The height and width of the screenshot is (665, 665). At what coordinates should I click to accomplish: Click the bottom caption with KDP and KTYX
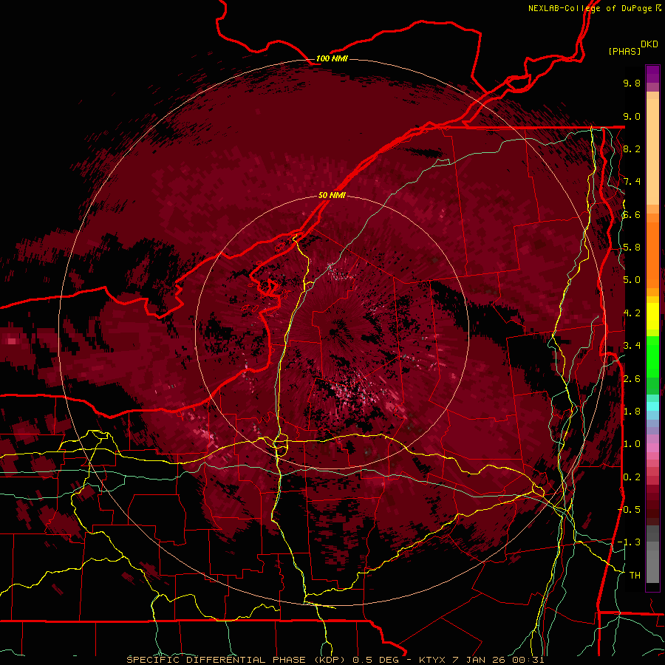pos(335,660)
